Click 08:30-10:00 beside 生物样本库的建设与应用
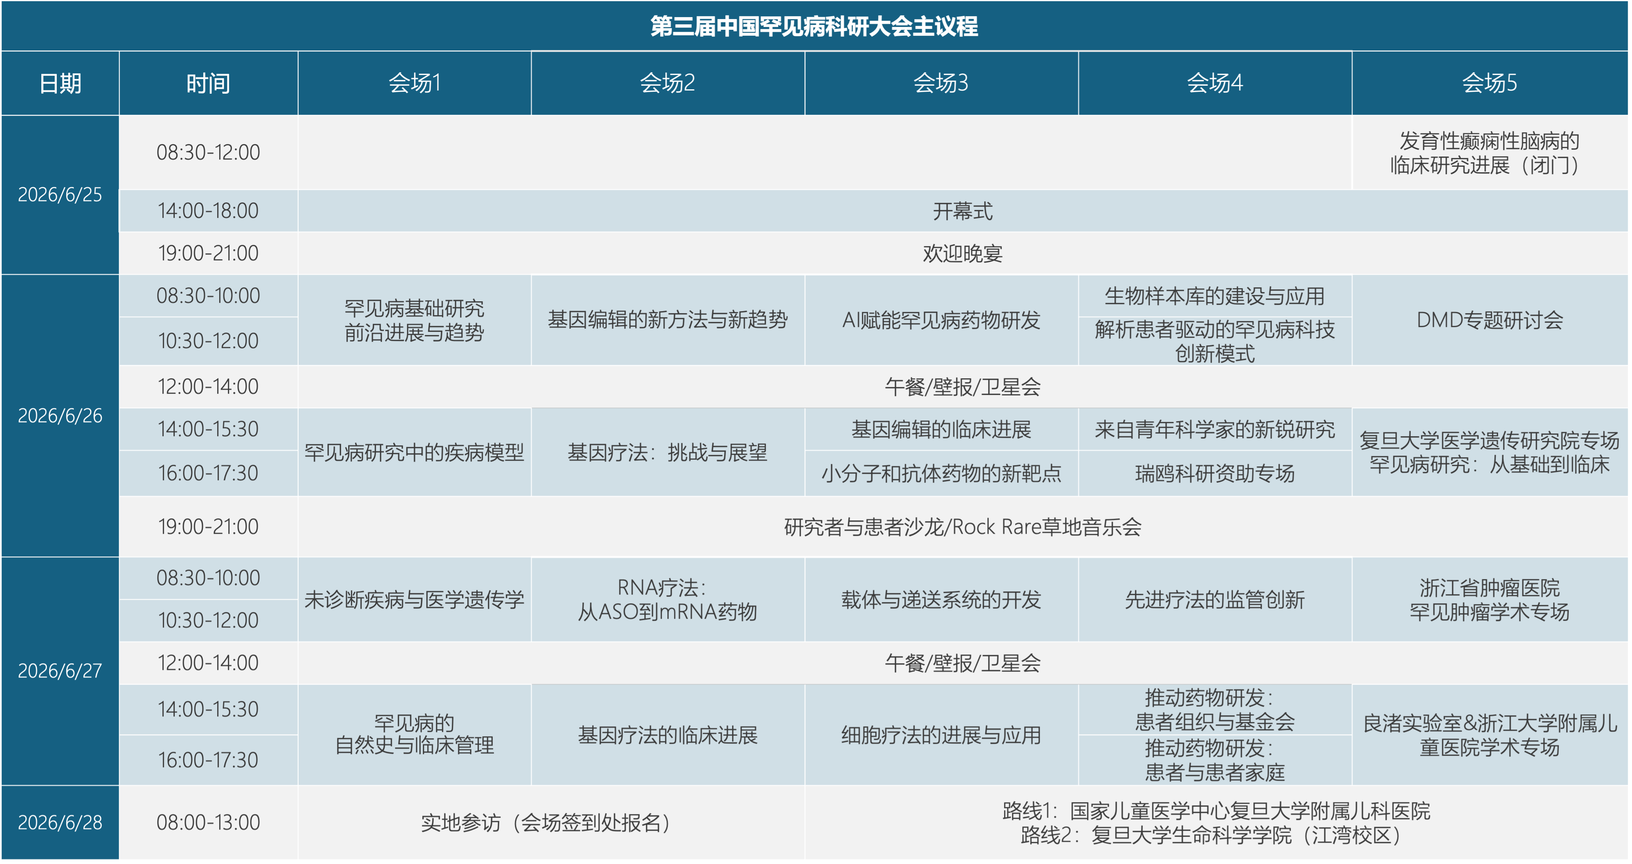Image resolution: width=1632 pixels, height=864 pixels. [x=208, y=295]
